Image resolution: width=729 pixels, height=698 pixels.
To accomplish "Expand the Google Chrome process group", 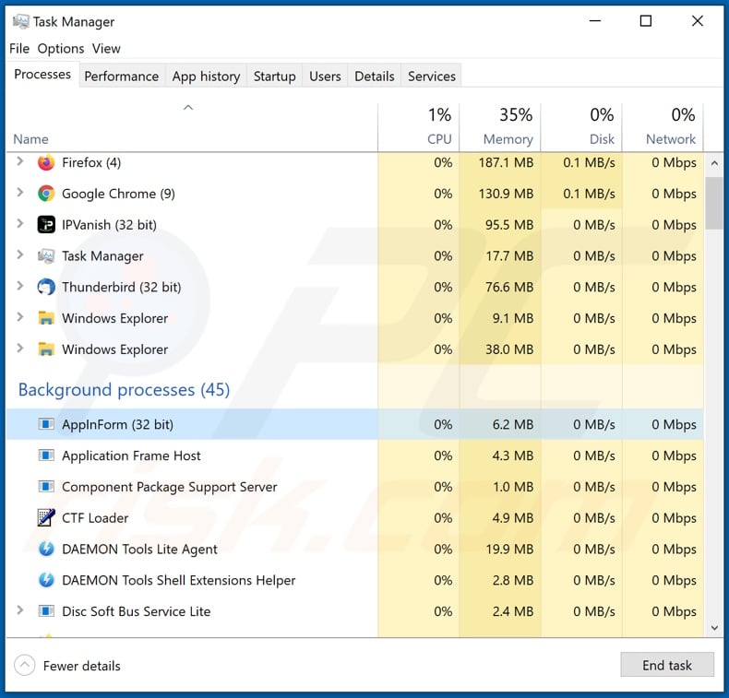I will tap(20, 194).
